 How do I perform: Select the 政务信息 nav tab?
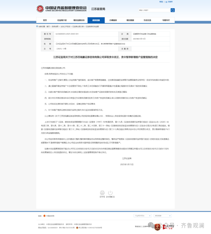[x=96, y=20]
